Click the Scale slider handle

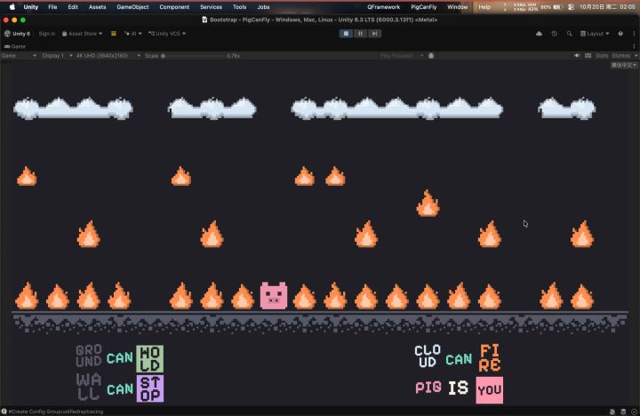(163, 55)
